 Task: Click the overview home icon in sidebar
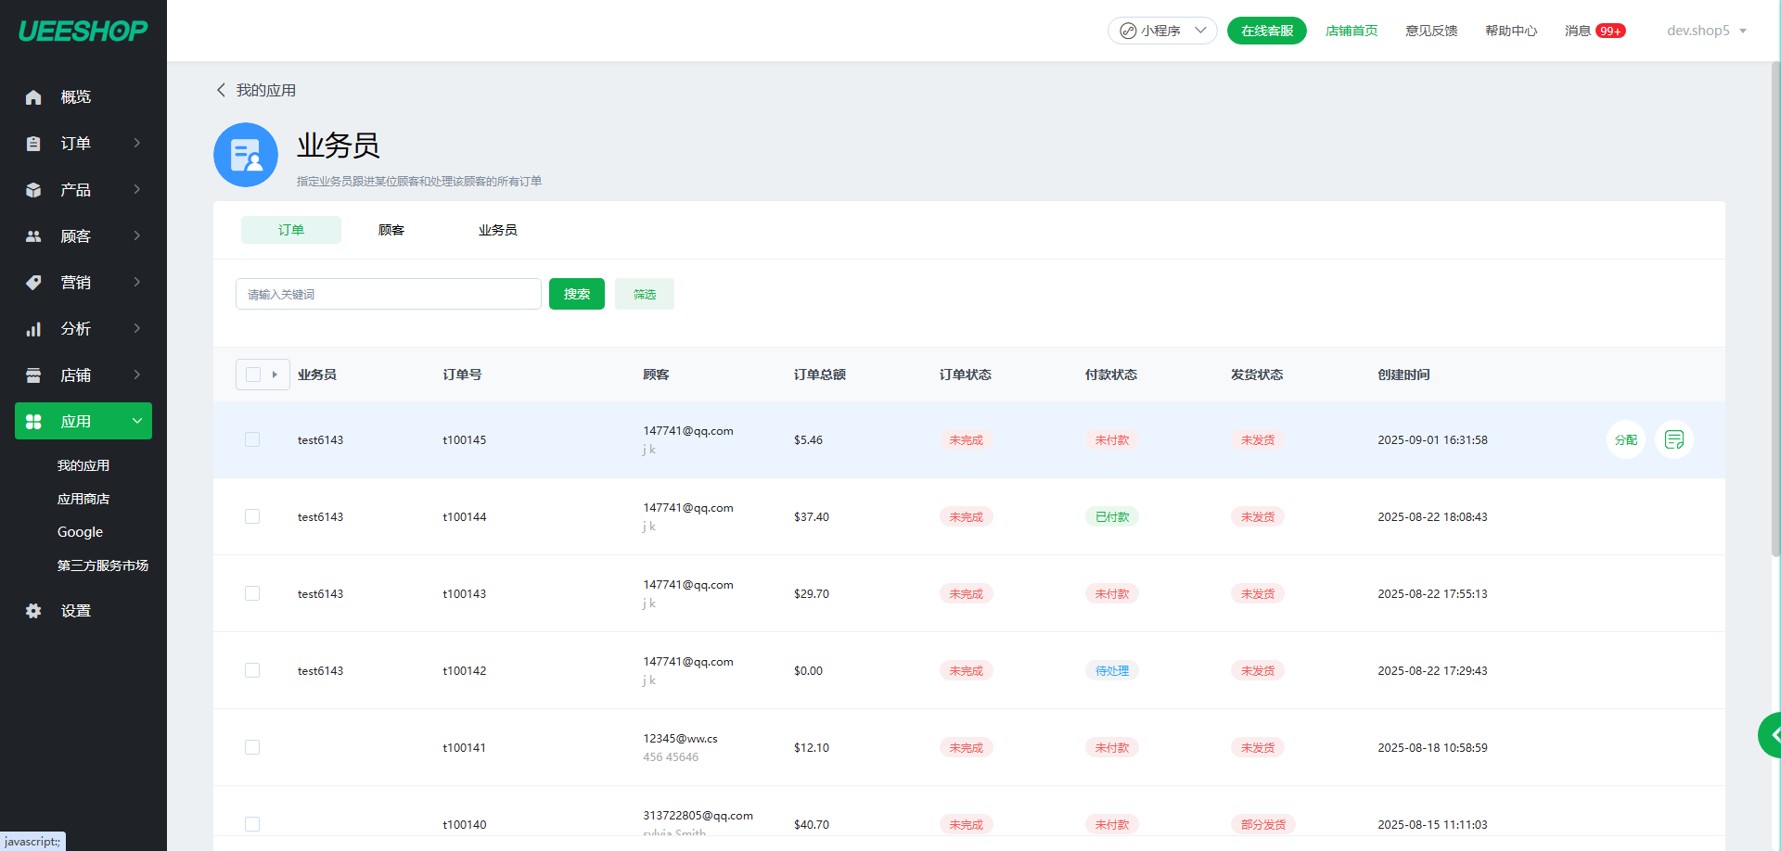pyautogui.click(x=33, y=97)
